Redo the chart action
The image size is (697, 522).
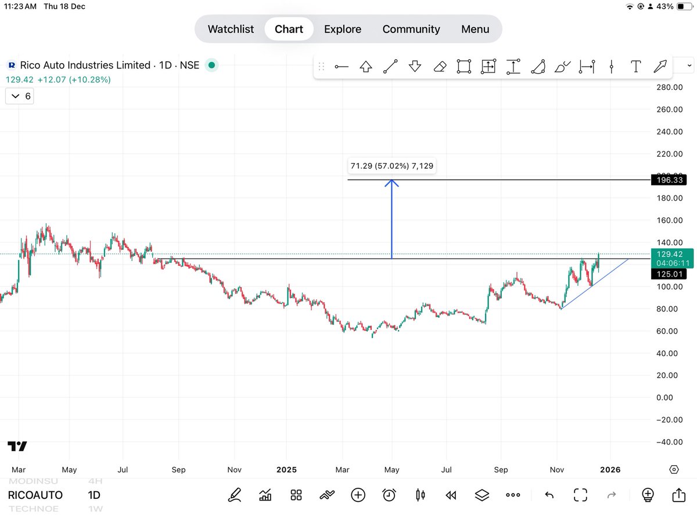click(x=611, y=495)
